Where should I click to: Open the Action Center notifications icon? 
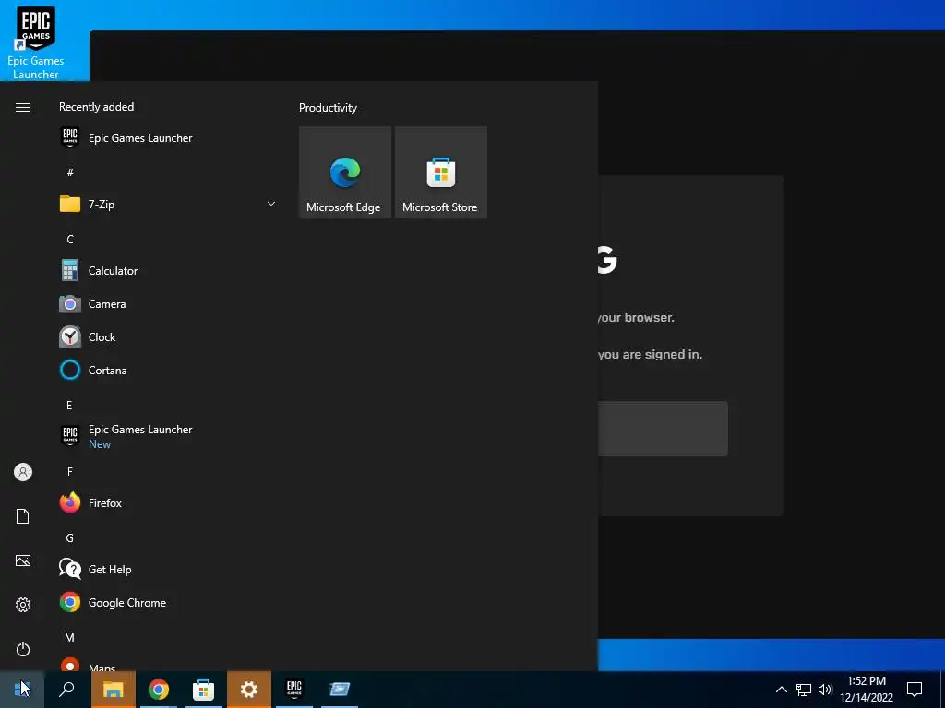tap(915, 690)
